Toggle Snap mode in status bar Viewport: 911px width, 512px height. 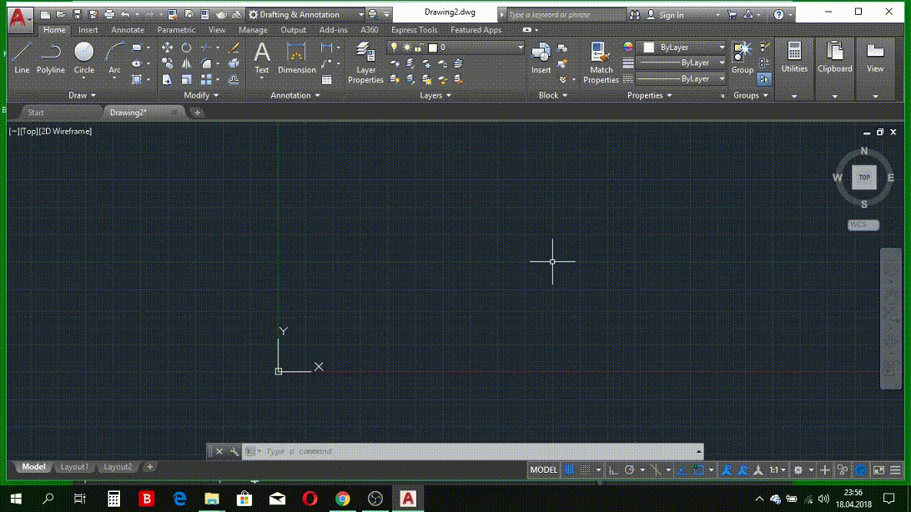[586, 470]
